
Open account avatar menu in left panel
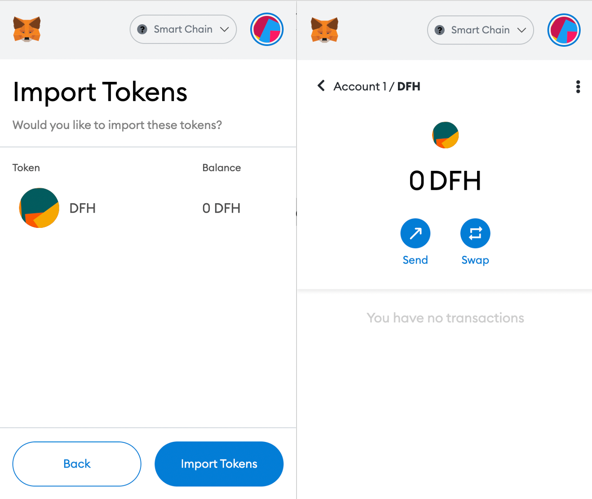(267, 29)
